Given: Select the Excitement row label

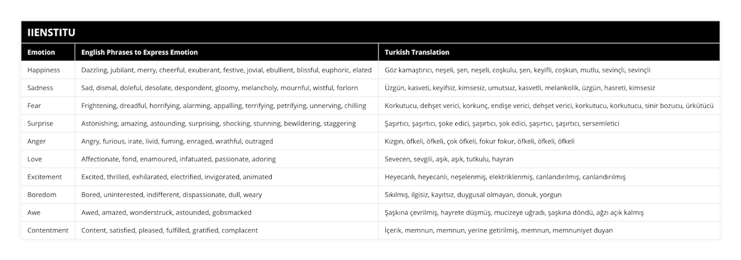Looking at the screenshot, I should click(x=44, y=177).
